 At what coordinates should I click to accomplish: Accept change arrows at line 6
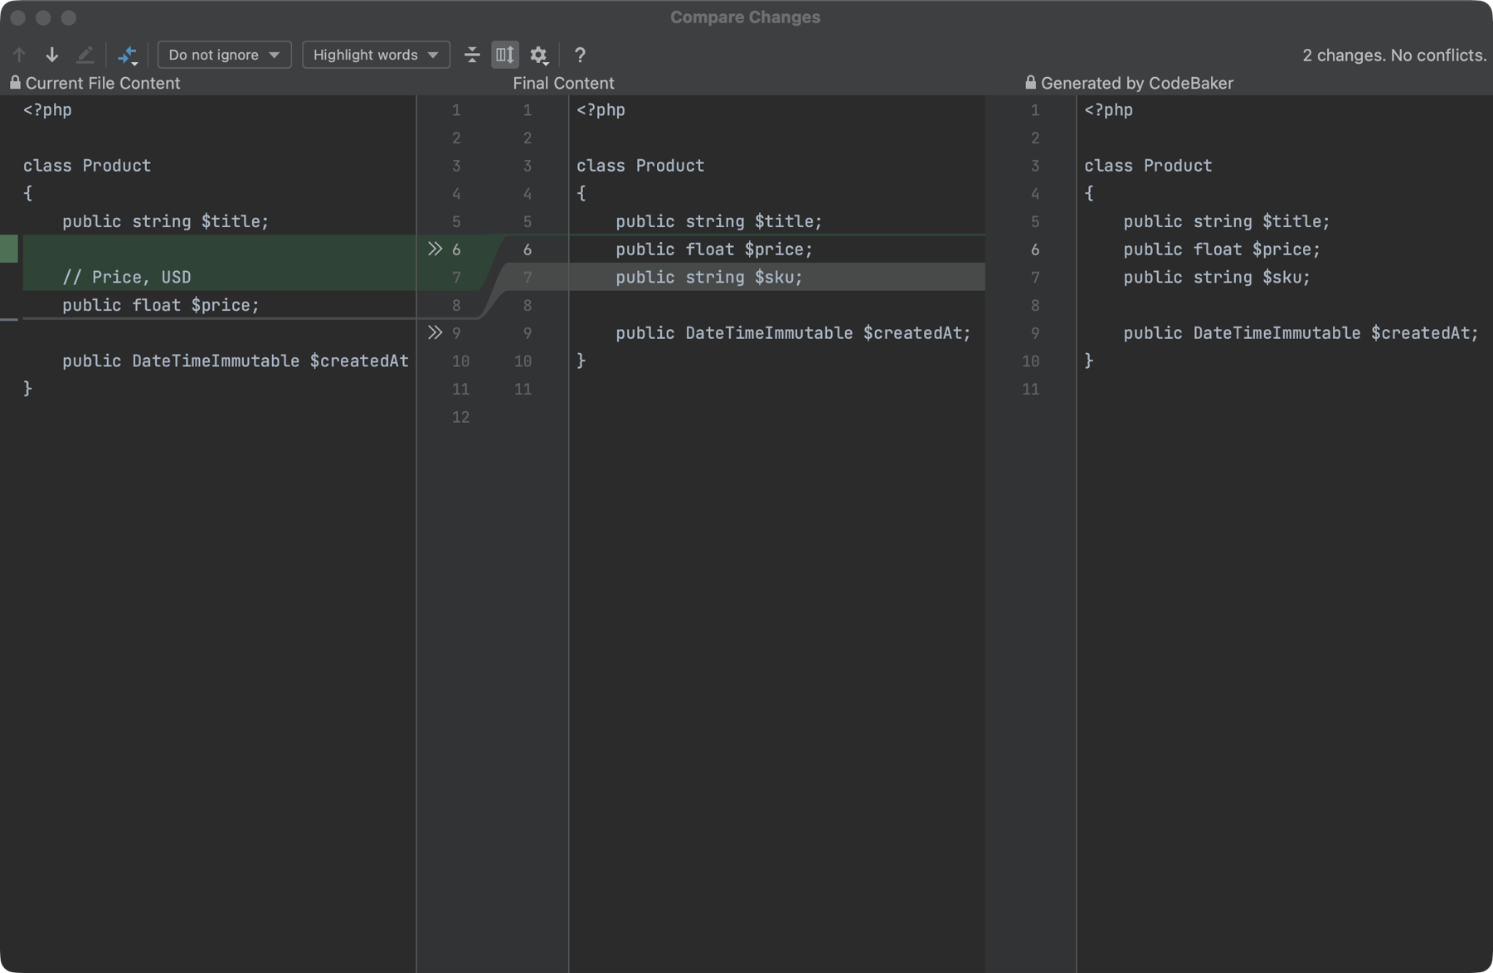(x=435, y=249)
